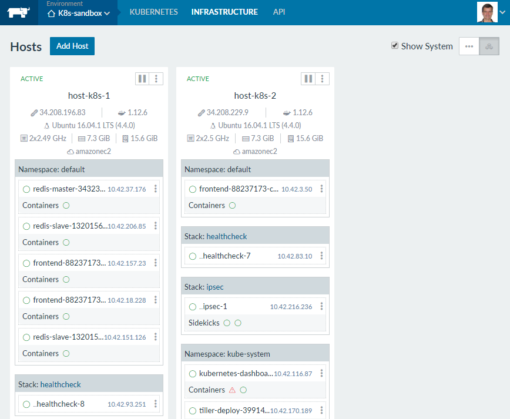Screen dimensions: 510x419
Task: Click the Rancher cow logo
Action: tap(19, 12)
